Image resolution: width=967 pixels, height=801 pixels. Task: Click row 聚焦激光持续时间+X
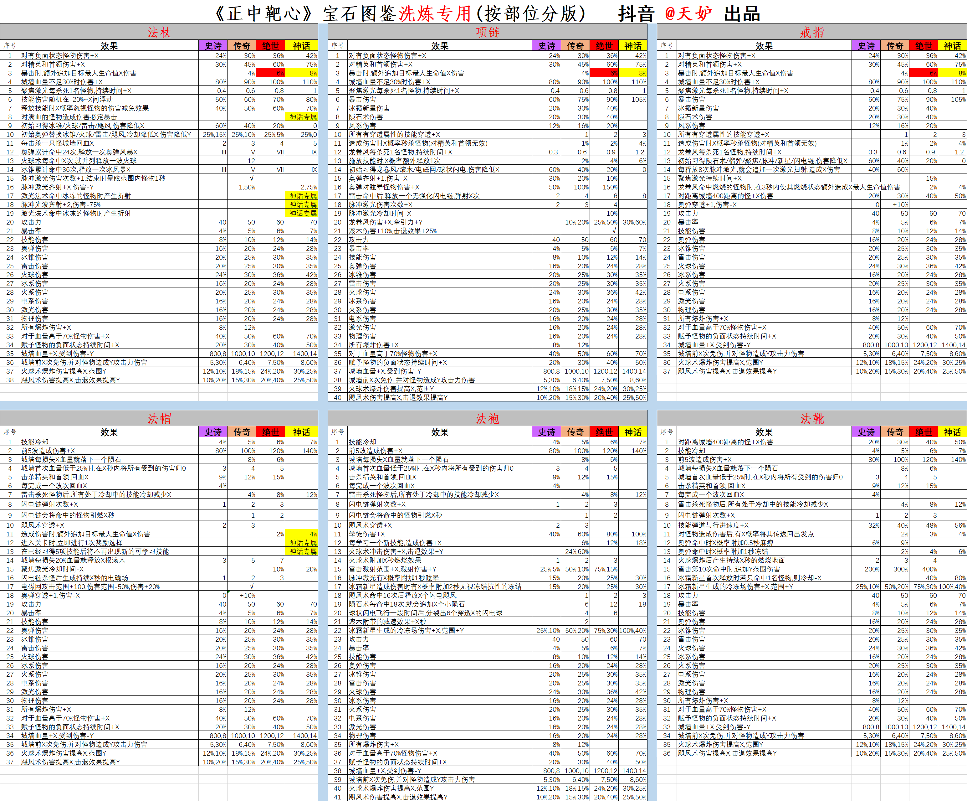click(812, 178)
